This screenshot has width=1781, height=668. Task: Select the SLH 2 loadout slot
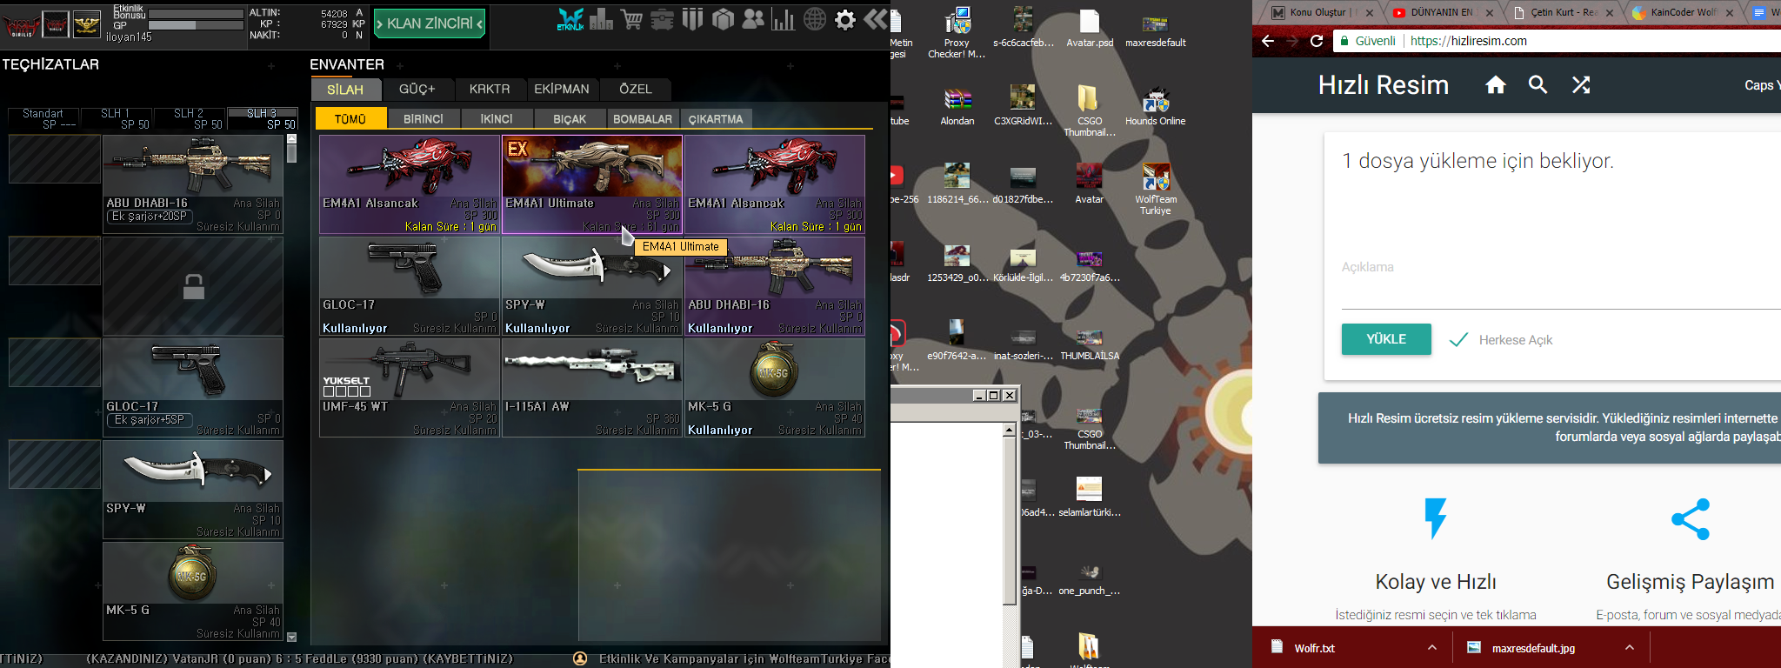click(190, 119)
